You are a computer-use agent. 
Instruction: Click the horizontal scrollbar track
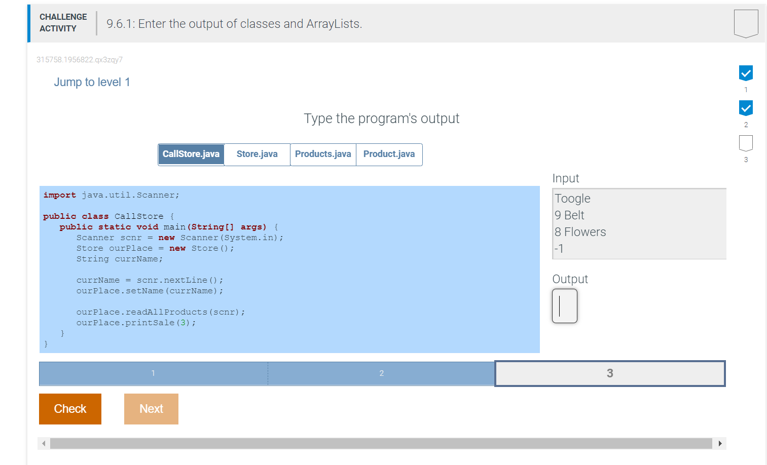(380, 443)
